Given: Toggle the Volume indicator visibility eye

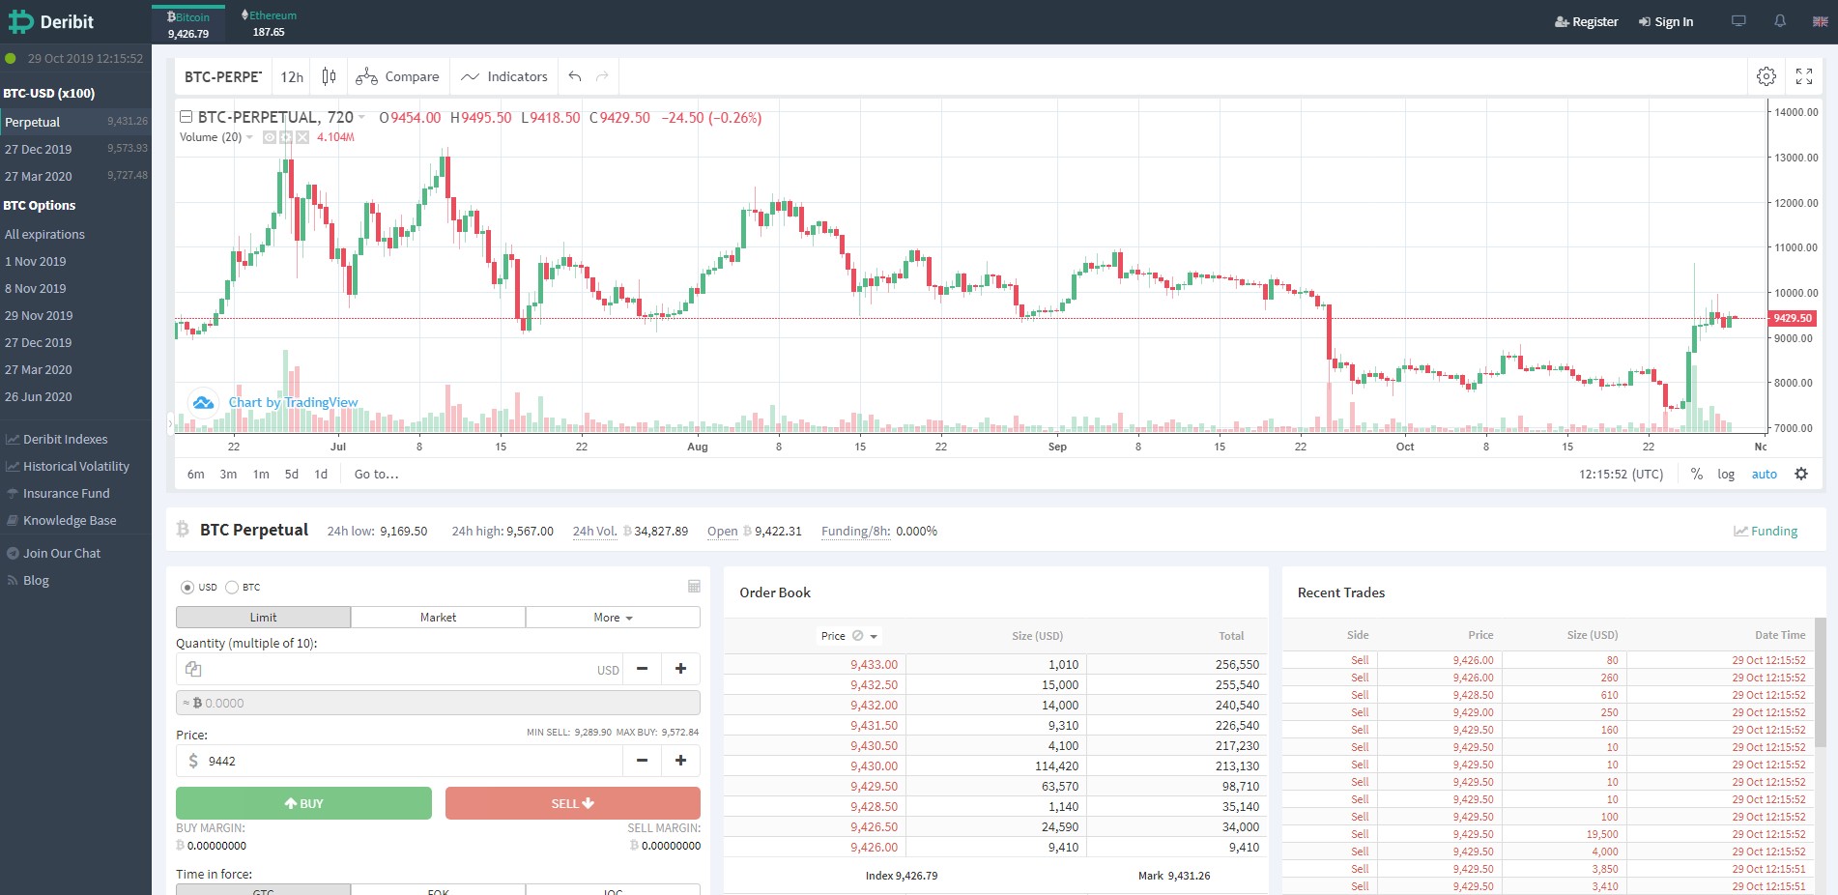Looking at the screenshot, I should click(269, 137).
